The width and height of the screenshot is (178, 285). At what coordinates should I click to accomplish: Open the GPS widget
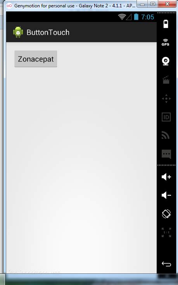[166, 43]
